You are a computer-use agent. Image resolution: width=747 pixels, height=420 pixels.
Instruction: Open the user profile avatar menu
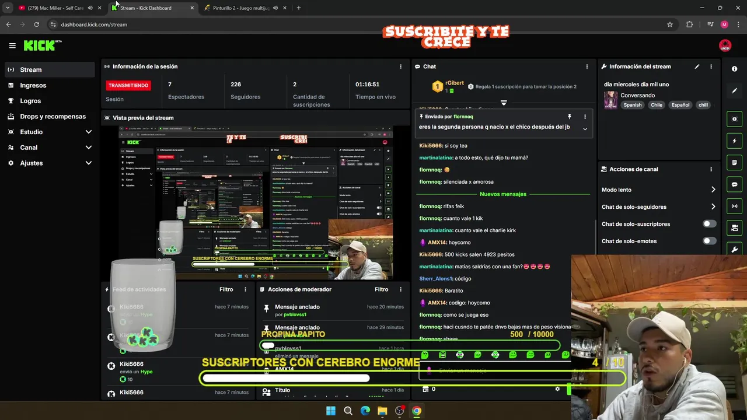725,45
